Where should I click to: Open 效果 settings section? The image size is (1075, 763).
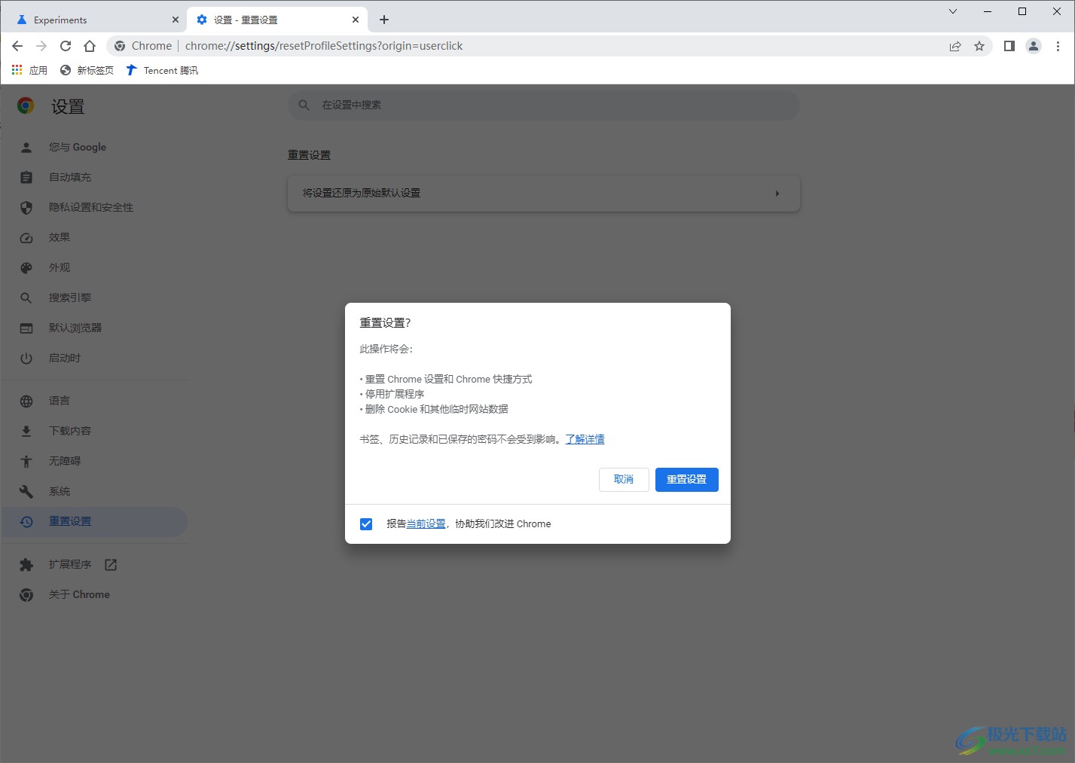[x=94, y=237]
